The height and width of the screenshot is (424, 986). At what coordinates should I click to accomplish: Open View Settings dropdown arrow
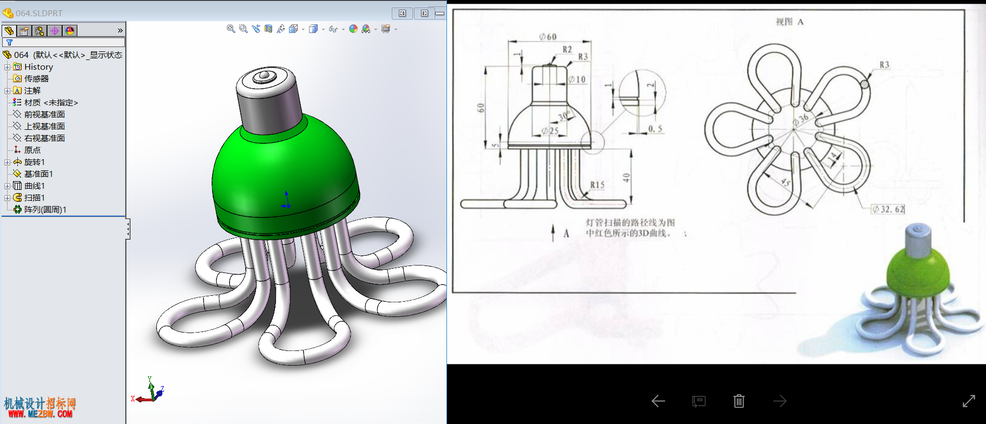pyautogui.click(x=396, y=29)
